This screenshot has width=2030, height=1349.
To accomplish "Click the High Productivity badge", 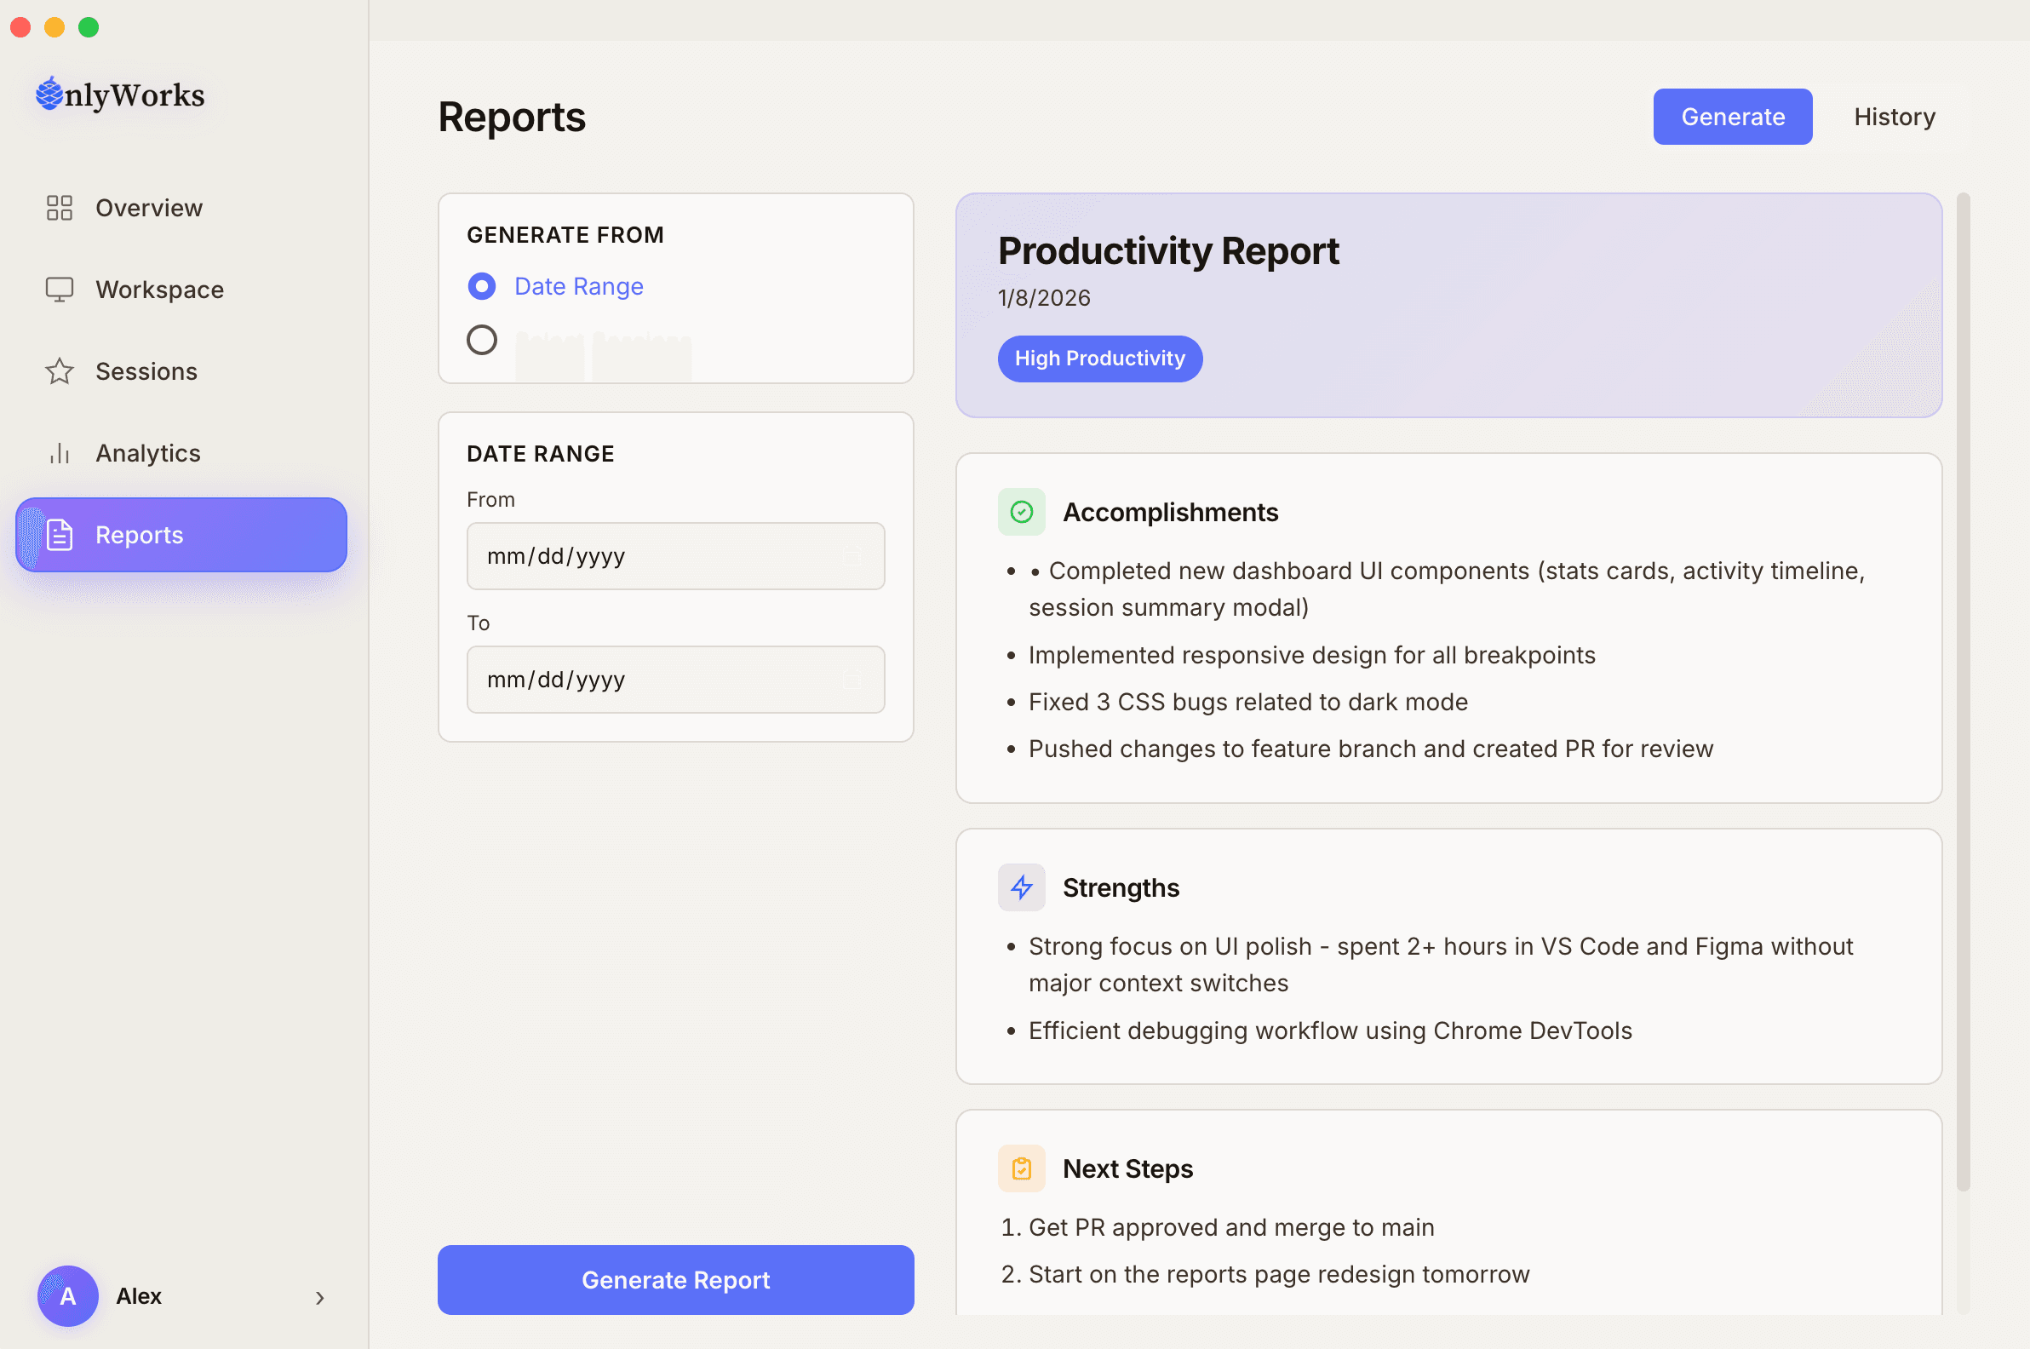I will click(x=1099, y=358).
